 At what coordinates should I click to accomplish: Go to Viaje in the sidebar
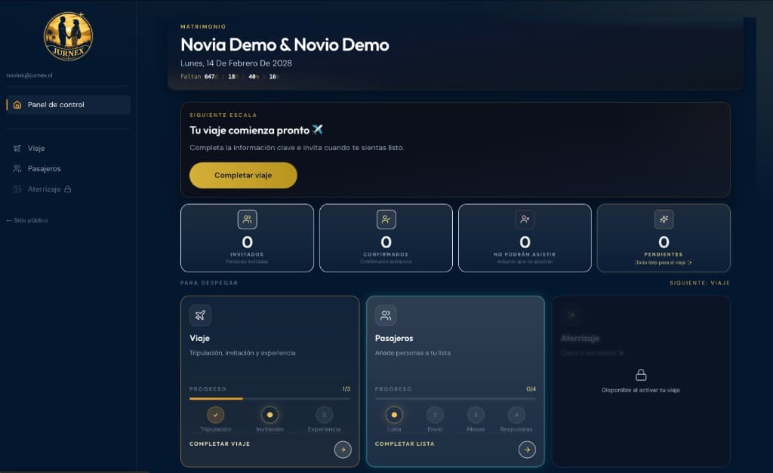tap(36, 149)
